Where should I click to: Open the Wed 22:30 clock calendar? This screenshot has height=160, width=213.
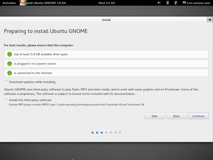click(106, 3)
